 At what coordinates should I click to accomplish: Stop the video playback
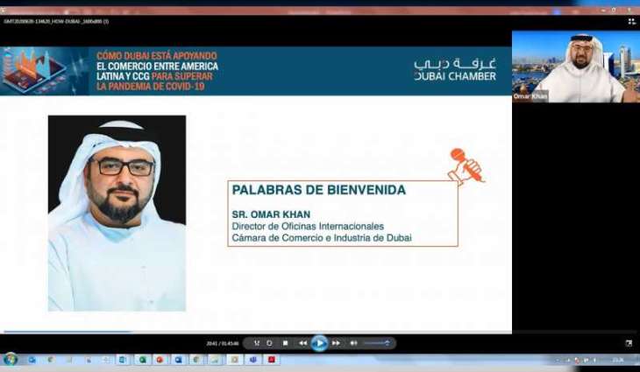pyautogui.click(x=285, y=343)
